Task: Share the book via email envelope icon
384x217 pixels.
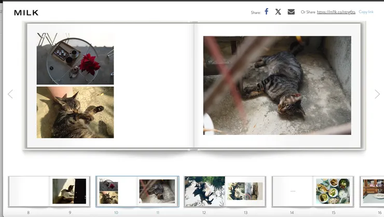Action: tap(291, 11)
